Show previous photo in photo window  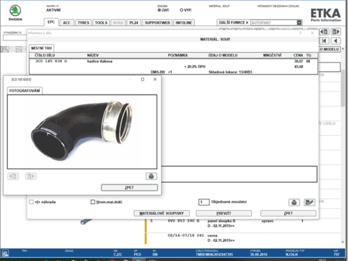[x=13, y=176]
